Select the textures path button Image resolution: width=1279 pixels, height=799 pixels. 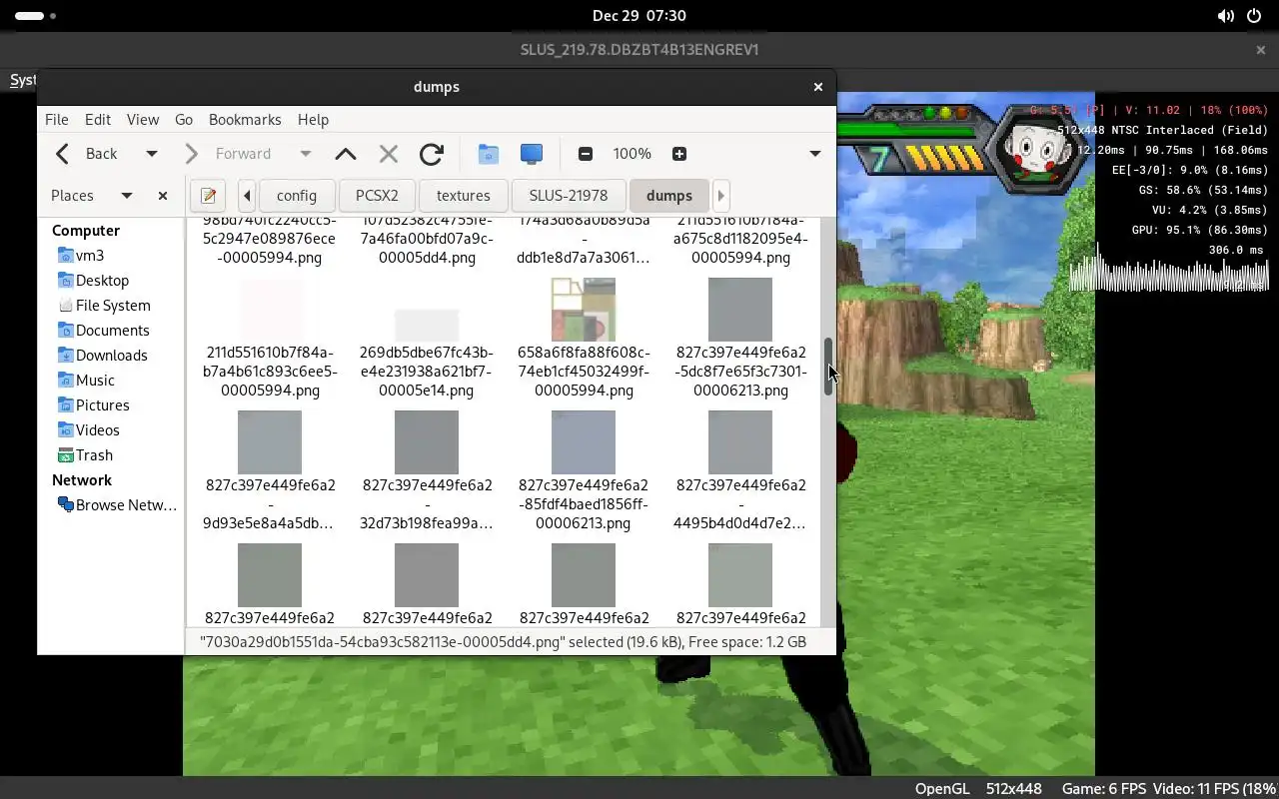click(x=464, y=196)
